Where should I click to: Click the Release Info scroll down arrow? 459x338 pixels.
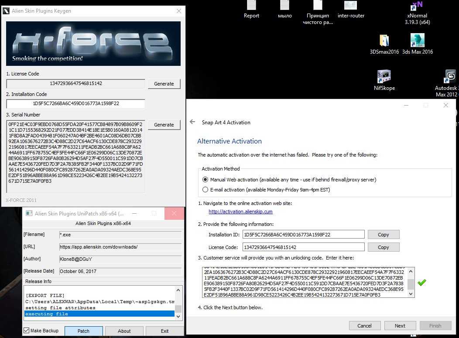pos(178,316)
